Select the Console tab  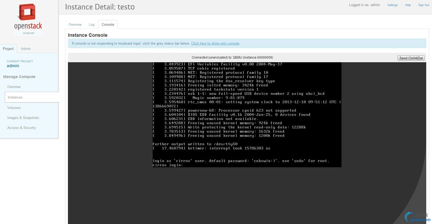[x=108, y=24]
